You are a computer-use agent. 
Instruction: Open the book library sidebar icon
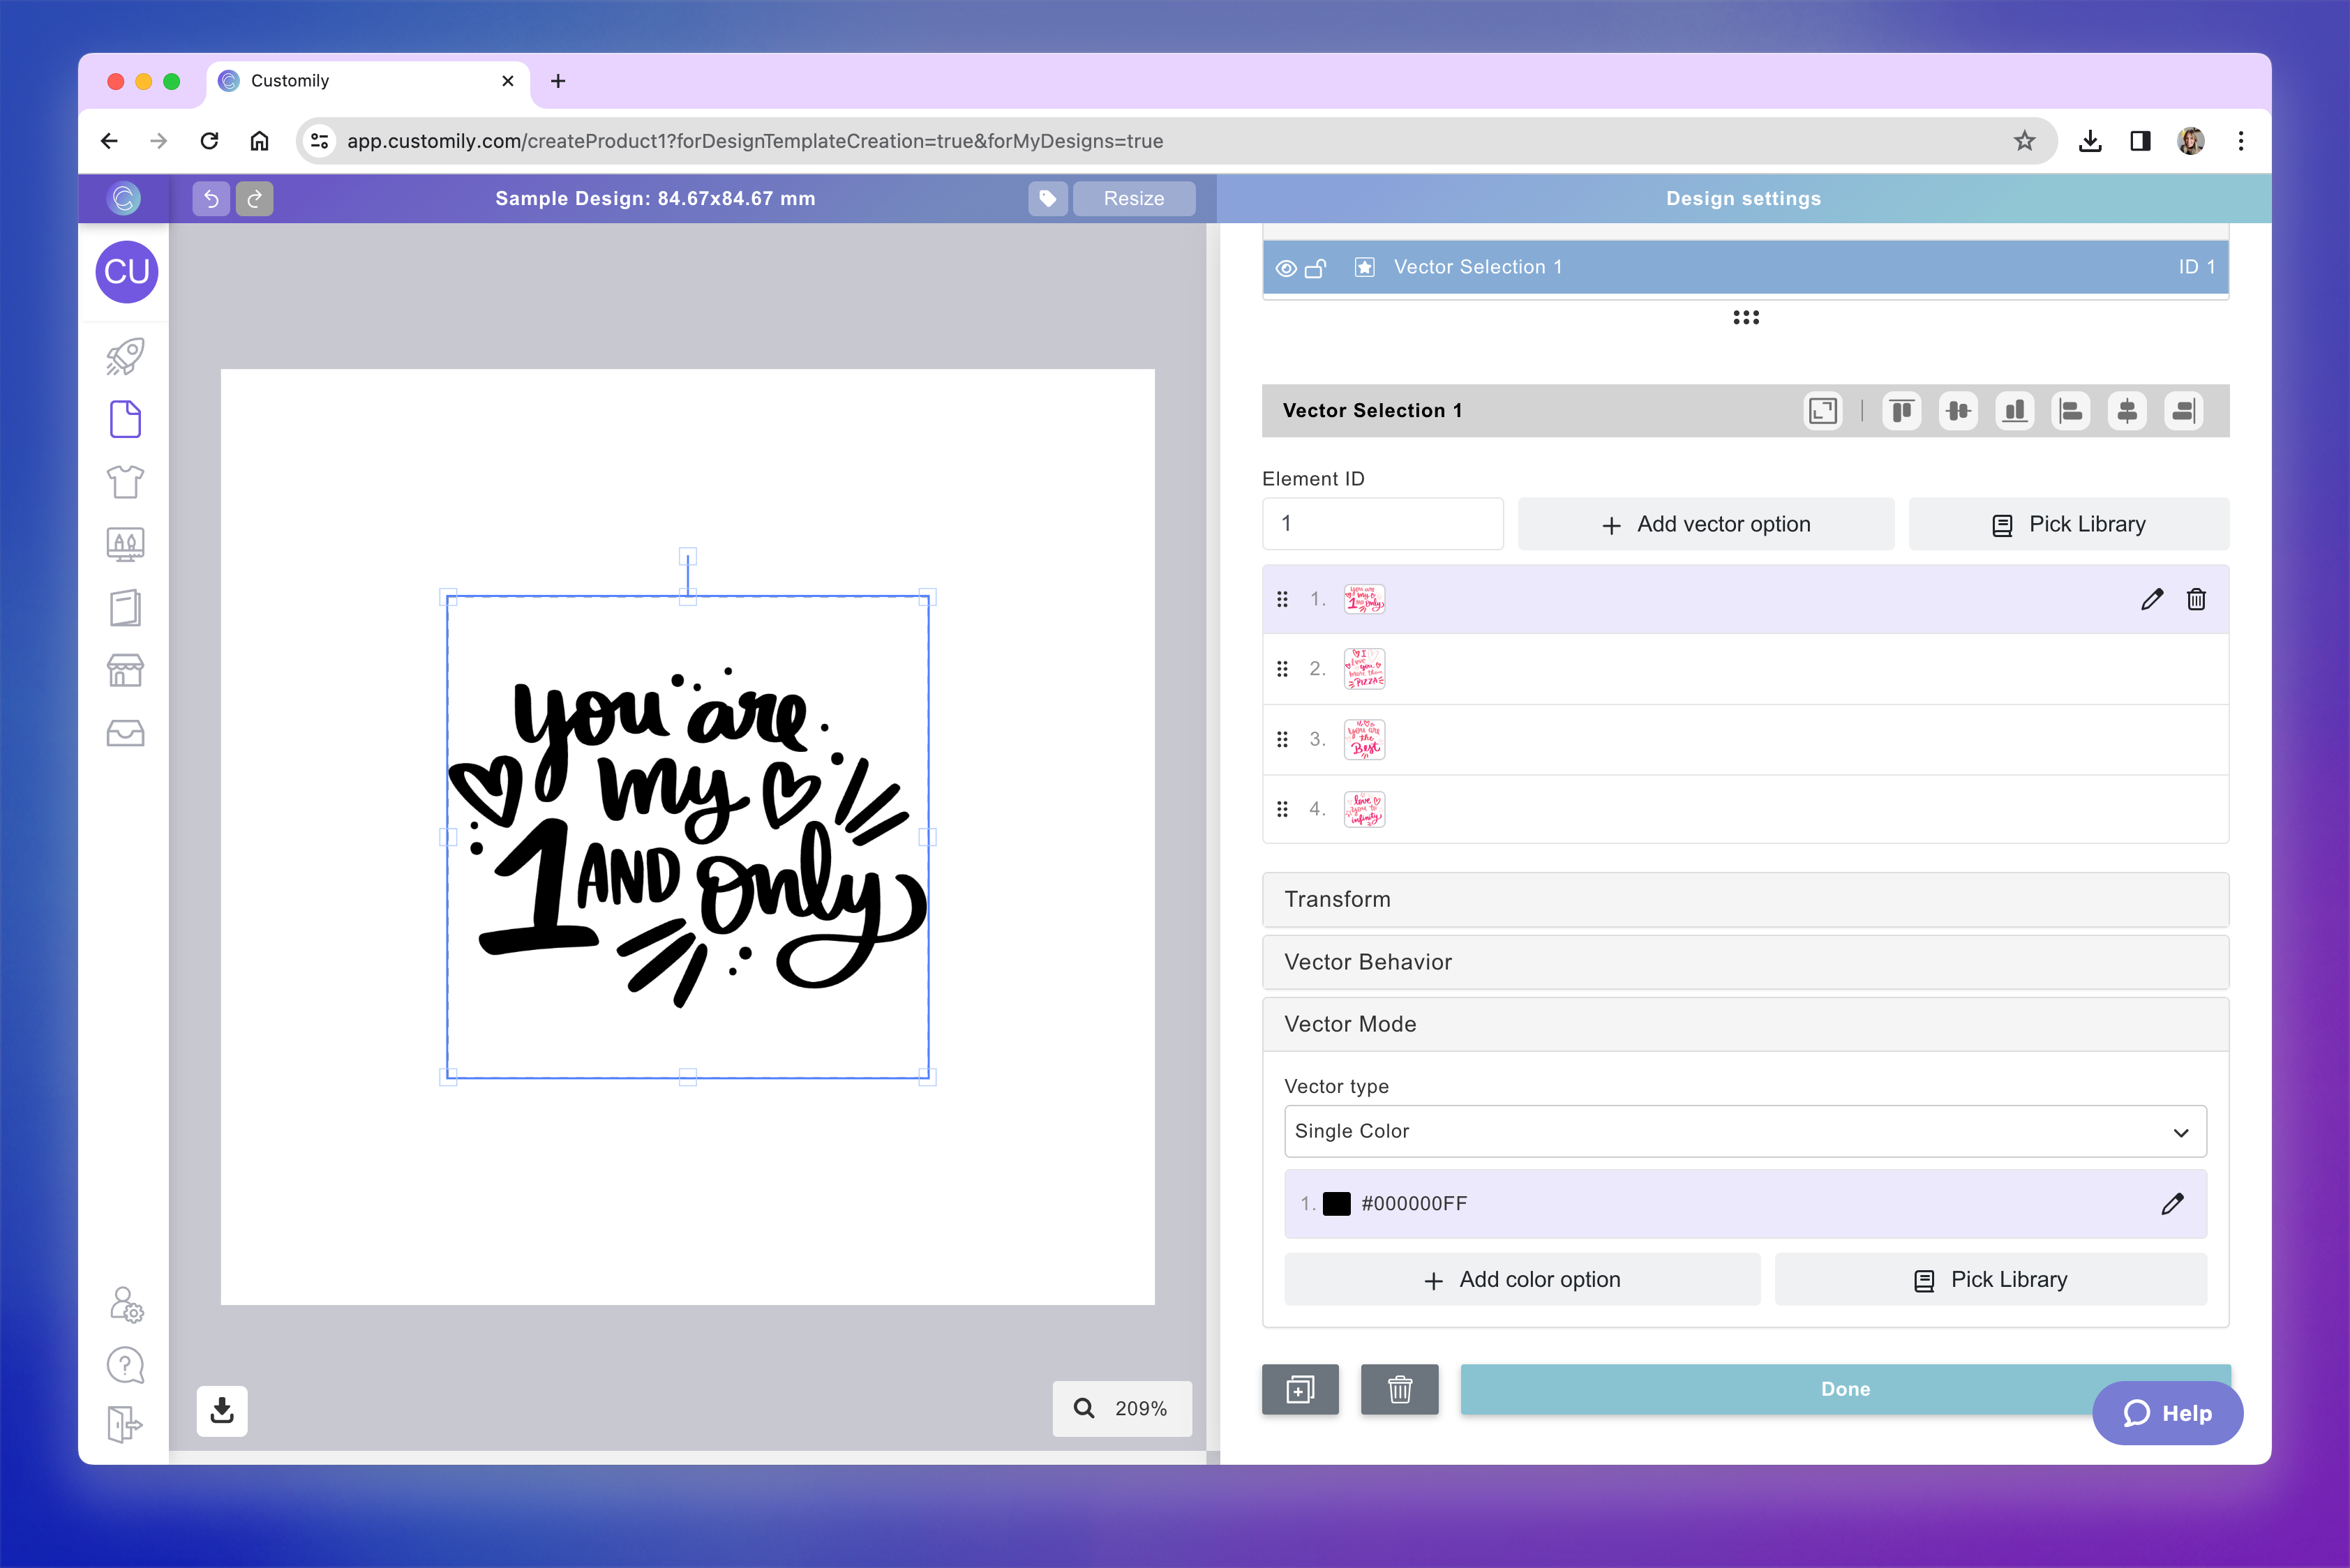point(125,607)
